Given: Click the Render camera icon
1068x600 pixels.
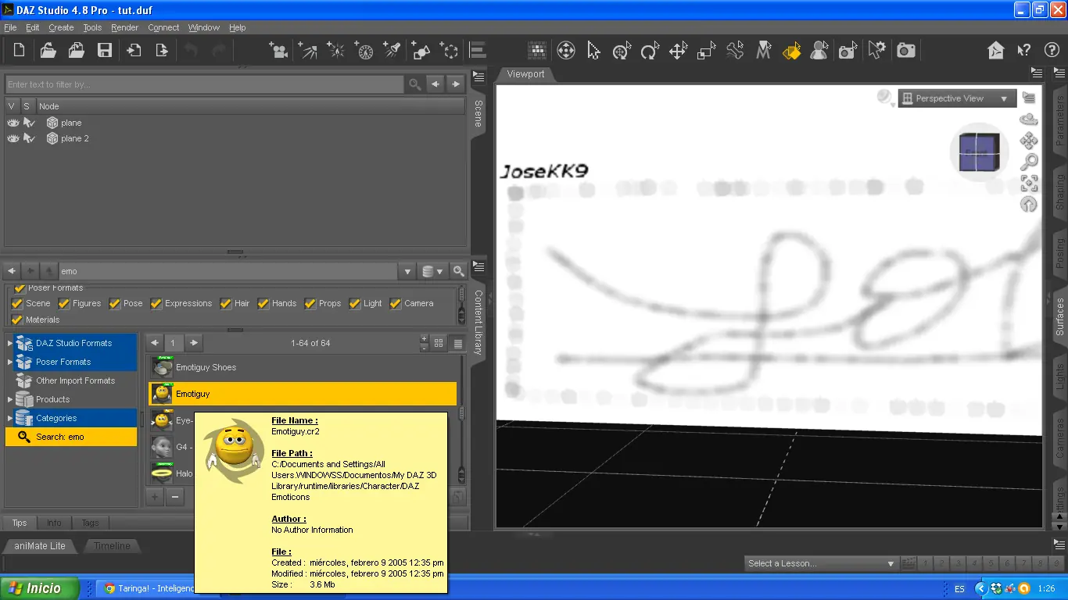Looking at the screenshot, I should point(905,51).
